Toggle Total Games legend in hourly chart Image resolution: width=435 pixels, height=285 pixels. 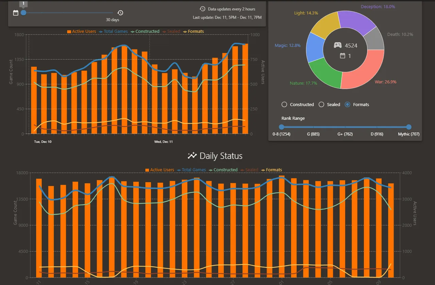coord(113,31)
